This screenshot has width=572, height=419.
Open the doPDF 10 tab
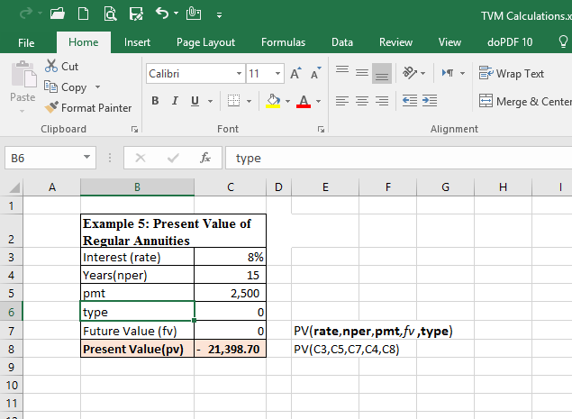[510, 42]
